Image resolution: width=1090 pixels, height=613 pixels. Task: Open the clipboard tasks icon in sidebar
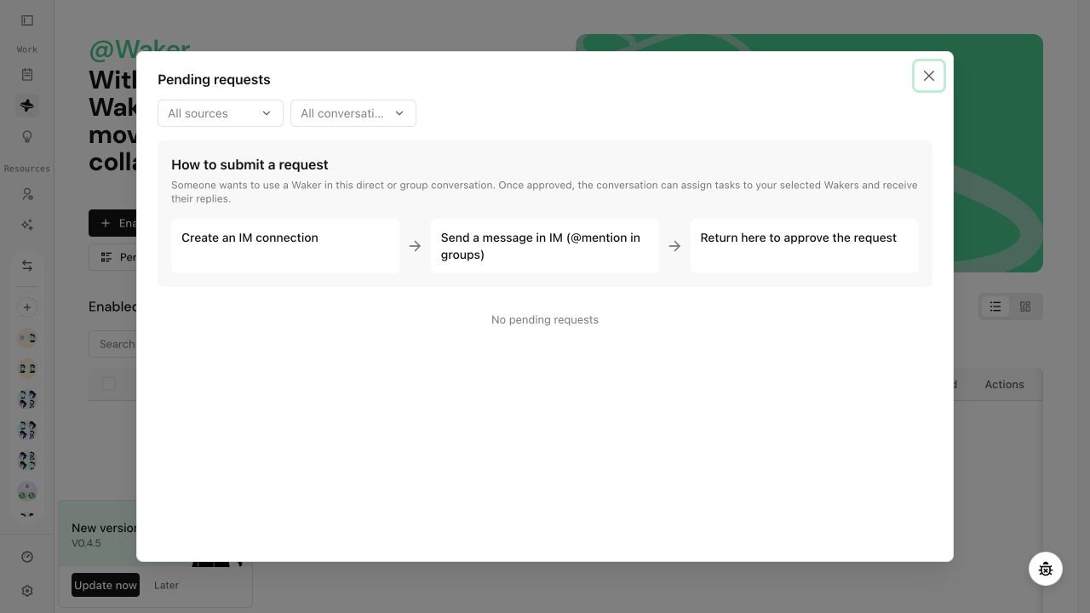[x=27, y=75]
